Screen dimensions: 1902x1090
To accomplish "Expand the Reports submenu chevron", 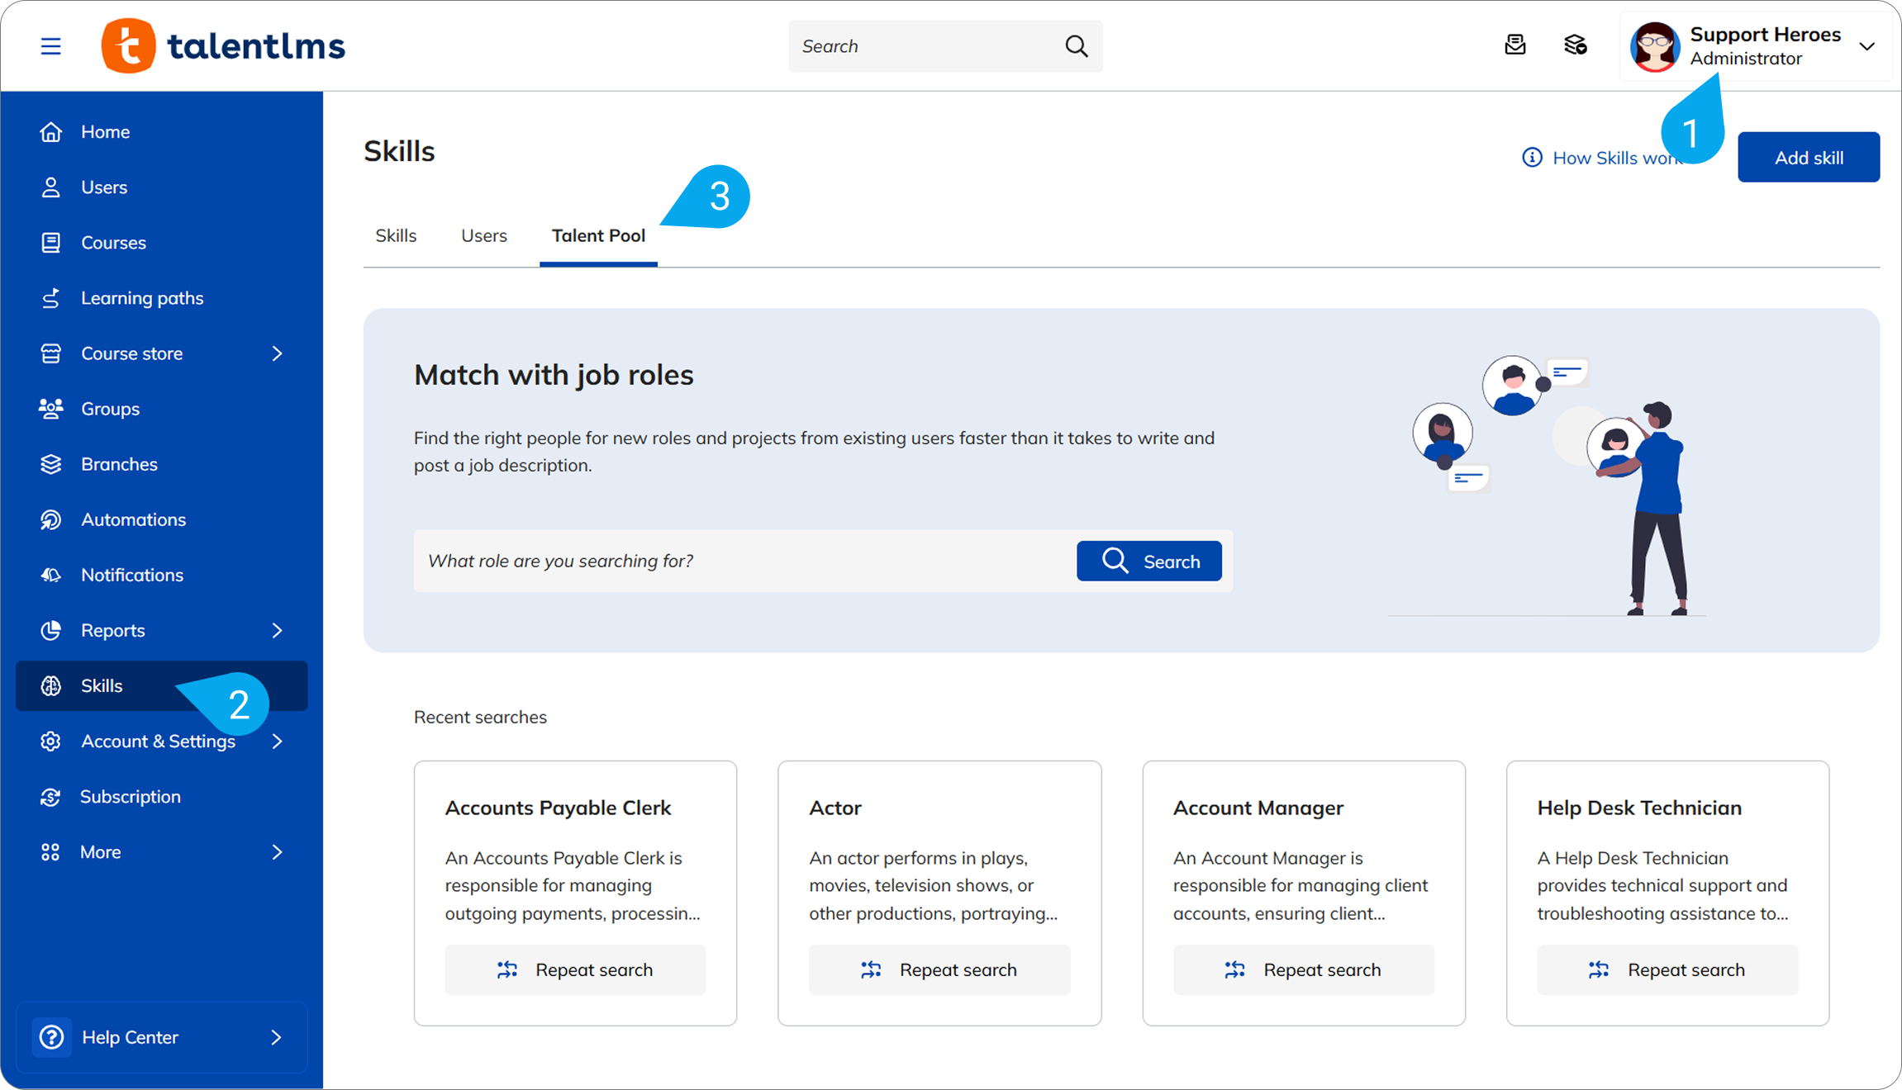I will tap(277, 630).
